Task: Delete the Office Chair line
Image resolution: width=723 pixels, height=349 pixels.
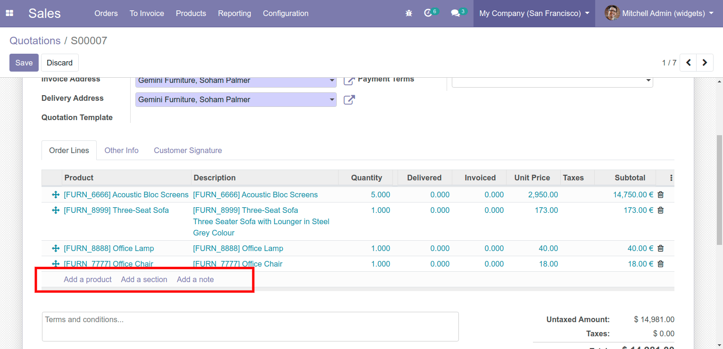Action: click(660, 264)
